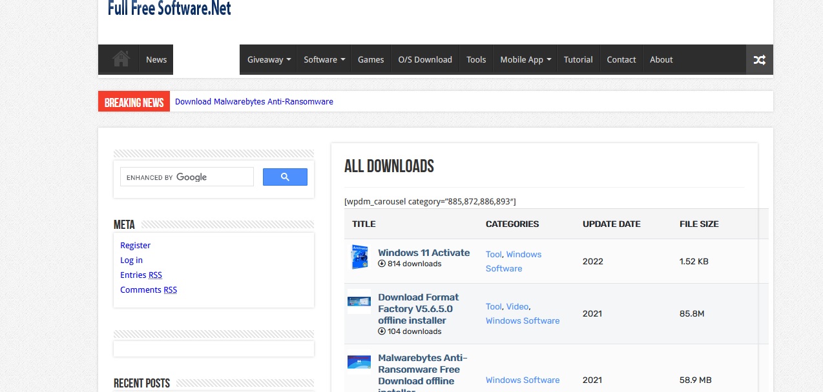Viewport: 823px width, 392px height.
Task: Click the META widget heading
Action: (x=124, y=224)
